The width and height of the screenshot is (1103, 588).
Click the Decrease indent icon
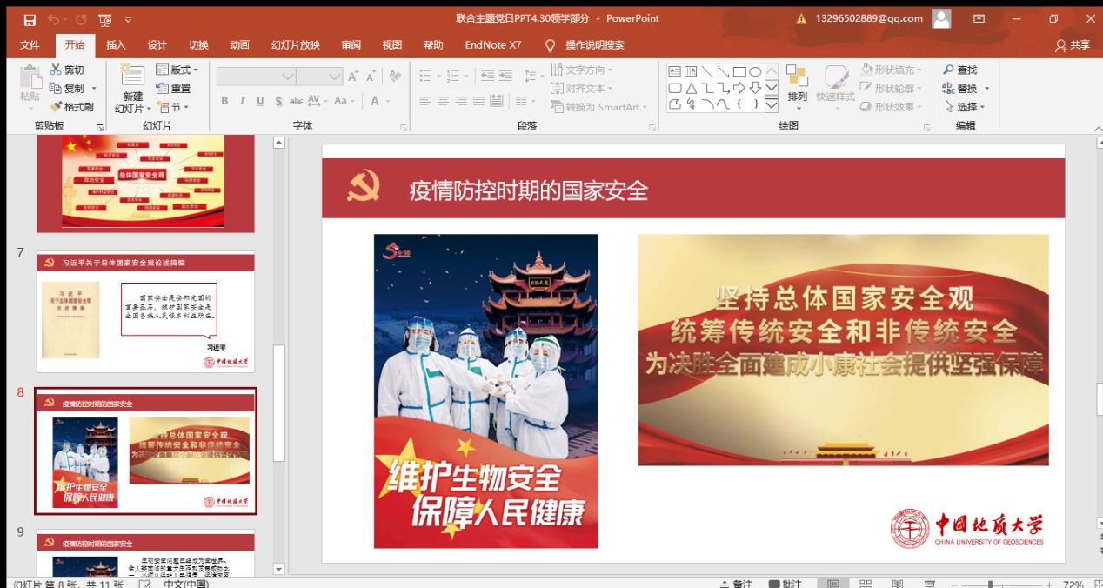[487, 77]
